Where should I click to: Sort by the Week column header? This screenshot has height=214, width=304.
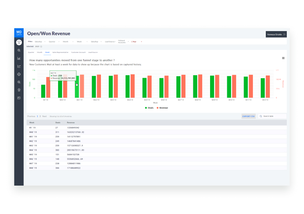coord(32,123)
